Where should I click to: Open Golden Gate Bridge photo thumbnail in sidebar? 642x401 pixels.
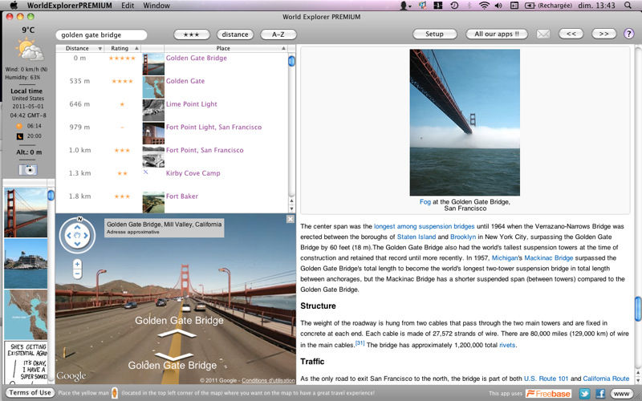pos(26,213)
